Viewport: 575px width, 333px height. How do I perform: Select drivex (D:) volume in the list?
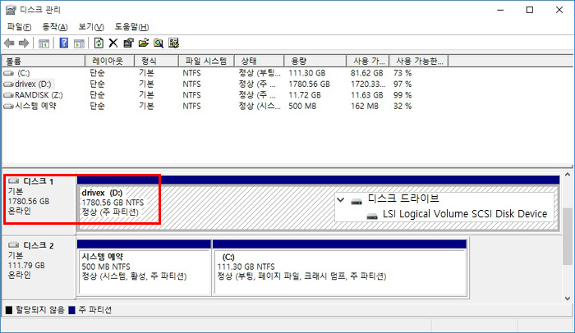(x=33, y=84)
